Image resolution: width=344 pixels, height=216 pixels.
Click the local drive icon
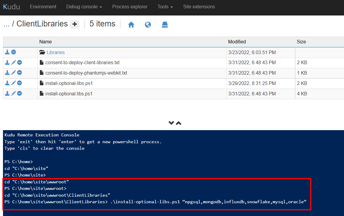pyautogui.click(x=165, y=25)
